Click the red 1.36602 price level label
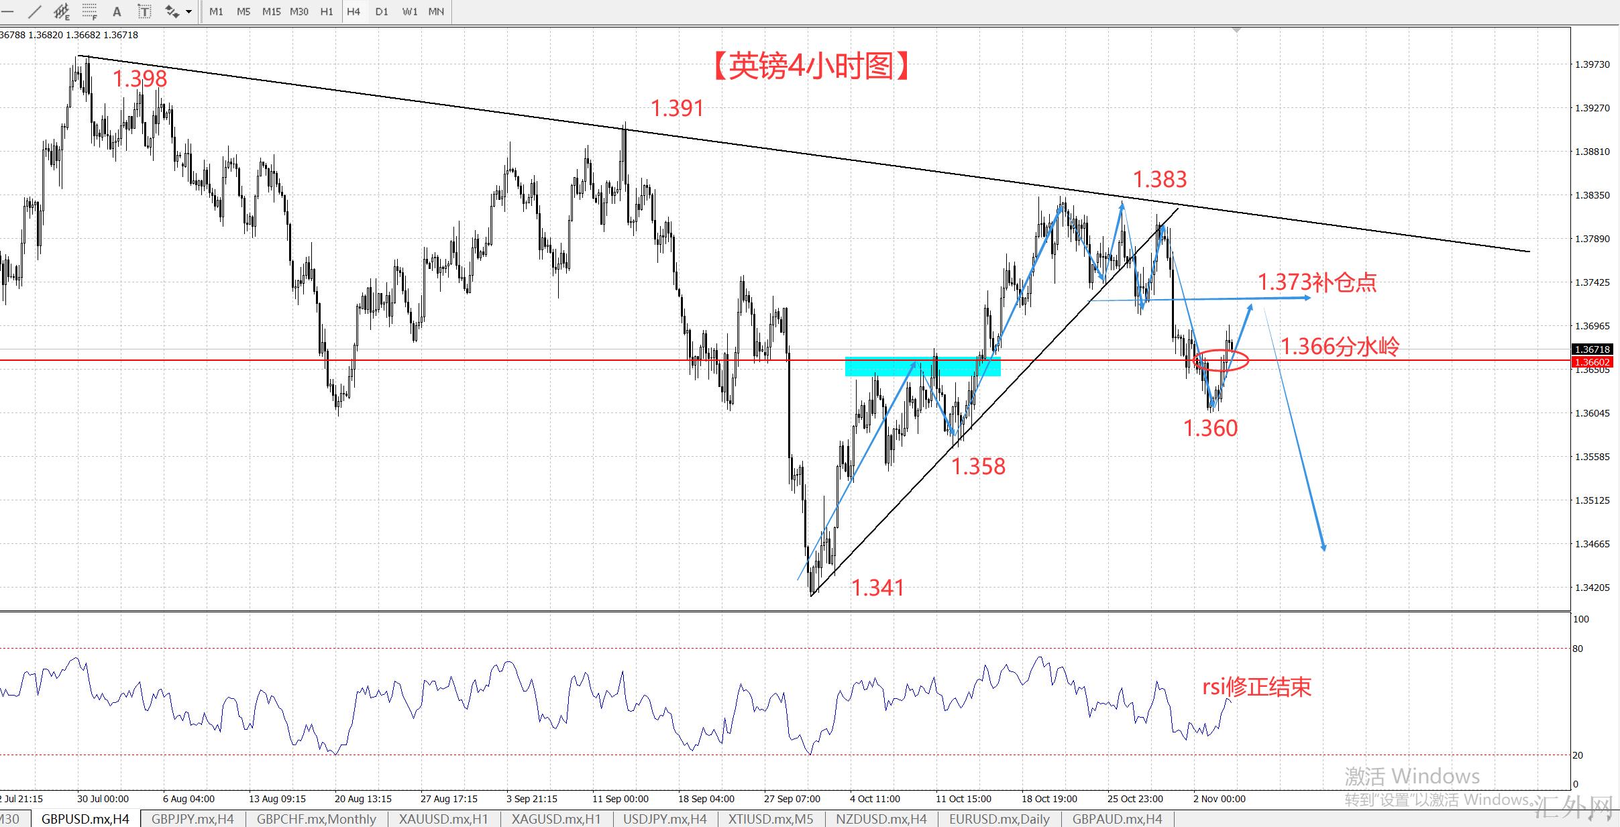Screen dimensions: 1620x827 coord(1592,362)
